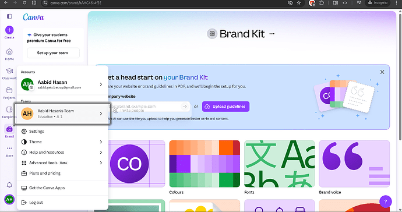Click the Brand voice label
This screenshot has height=212, width=402.
[330, 192]
